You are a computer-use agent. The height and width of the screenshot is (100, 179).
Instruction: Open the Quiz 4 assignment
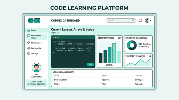[x=57, y=84]
